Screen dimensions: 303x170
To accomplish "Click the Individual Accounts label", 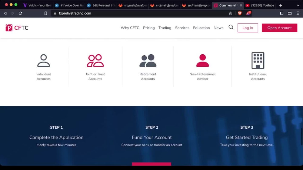I will point(44,76).
